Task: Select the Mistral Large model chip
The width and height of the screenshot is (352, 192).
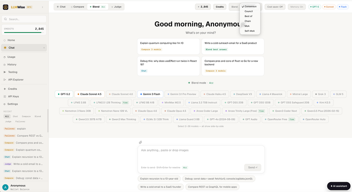Action: pyautogui.click(x=298, y=94)
